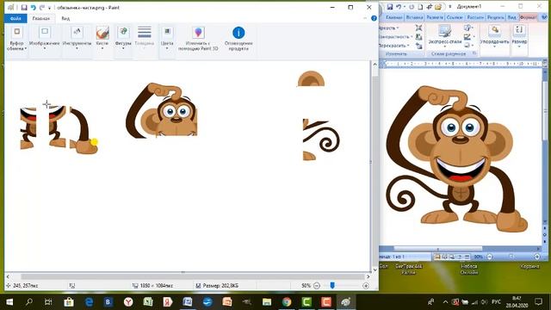
Task: Click the Save icon in Word window
Action: (x=390, y=7)
